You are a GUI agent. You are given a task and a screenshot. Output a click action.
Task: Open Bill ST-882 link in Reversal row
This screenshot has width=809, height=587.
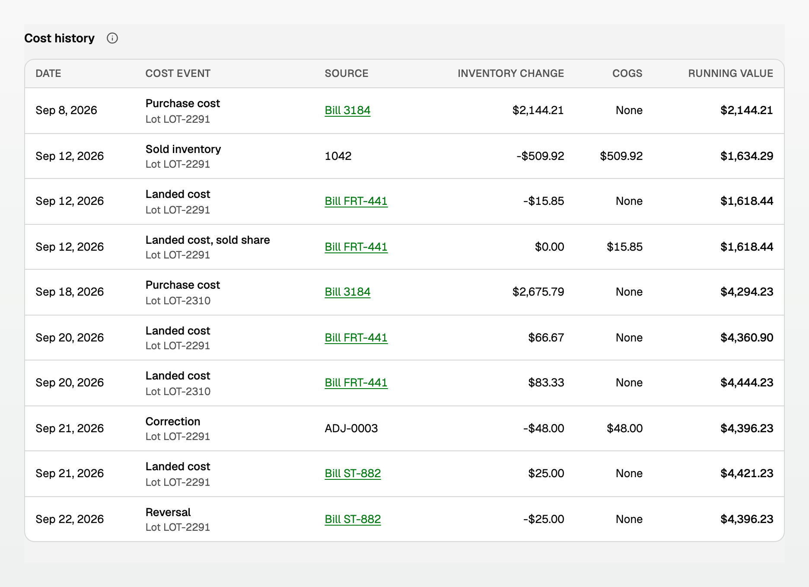[x=353, y=519]
